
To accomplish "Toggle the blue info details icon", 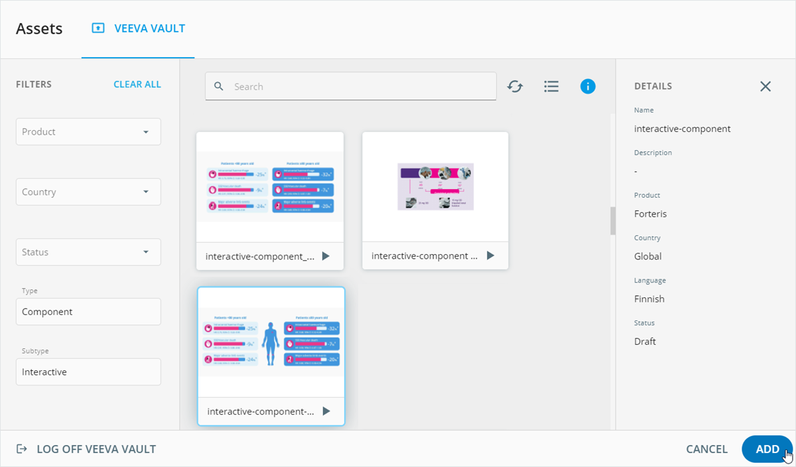I will (588, 86).
